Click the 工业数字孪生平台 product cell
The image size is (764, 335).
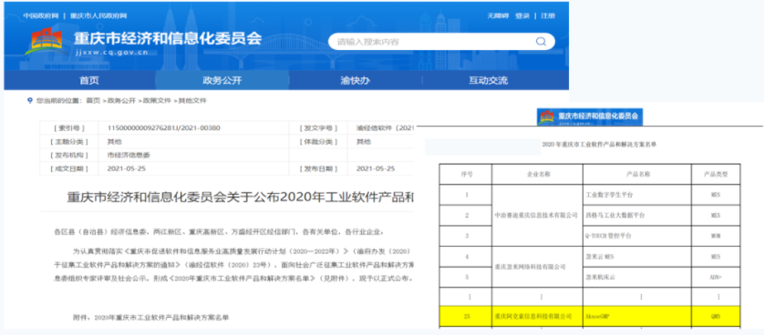click(637, 195)
